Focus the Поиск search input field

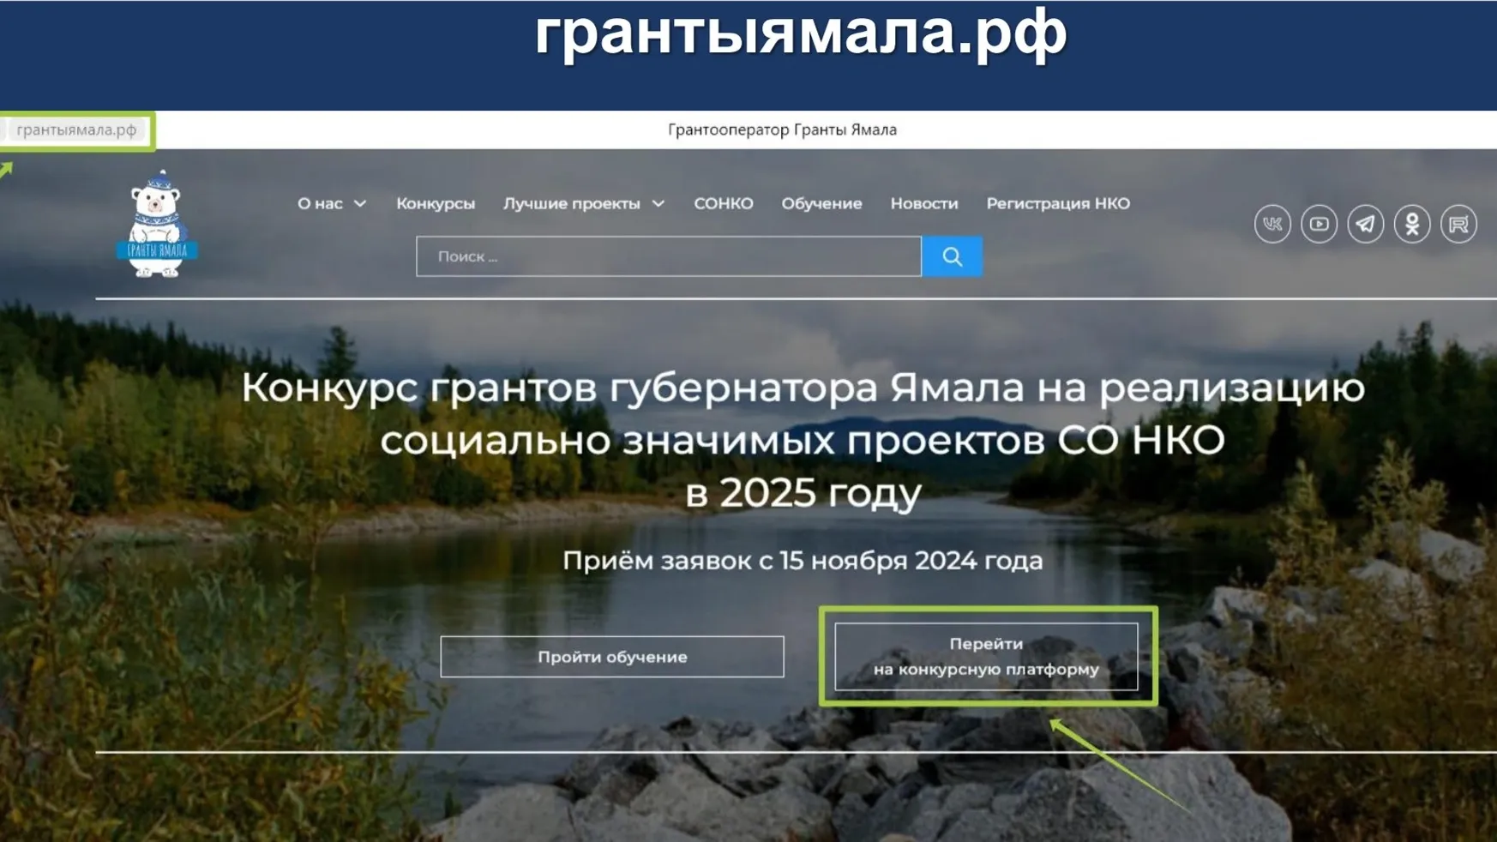669,256
